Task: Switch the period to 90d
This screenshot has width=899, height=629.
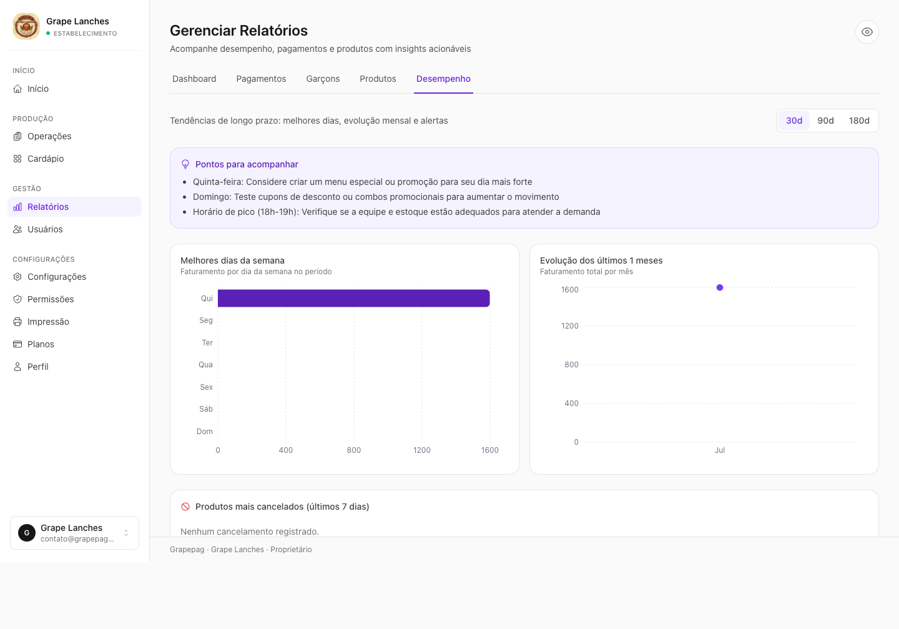Action: point(825,121)
